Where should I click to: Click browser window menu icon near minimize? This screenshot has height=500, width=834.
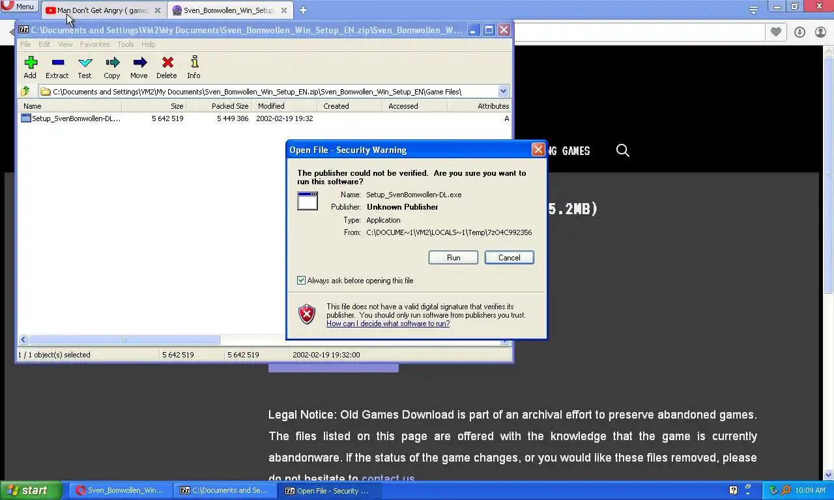pos(753,10)
